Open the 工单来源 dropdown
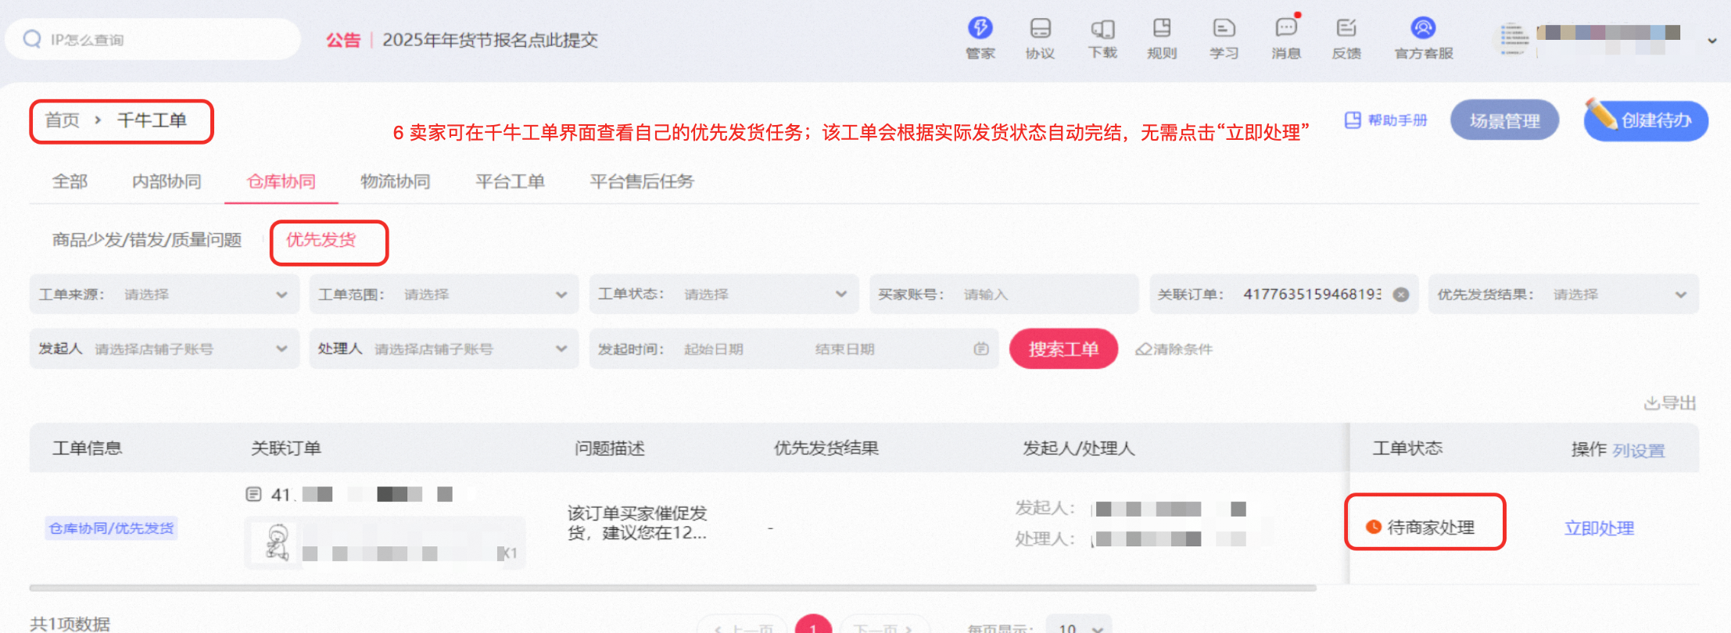This screenshot has height=633, width=1731. (164, 295)
